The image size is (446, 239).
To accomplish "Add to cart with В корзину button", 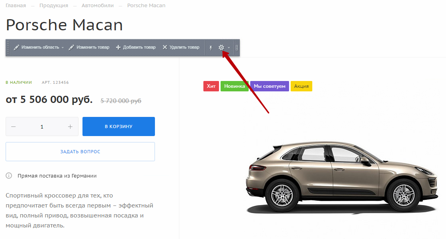I will click(x=119, y=126).
